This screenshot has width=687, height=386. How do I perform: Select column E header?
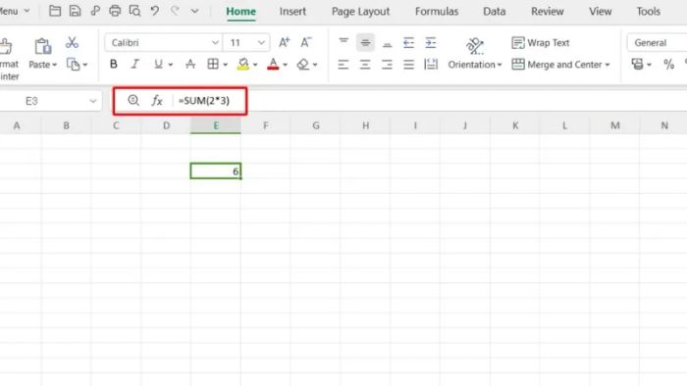pyautogui.click(x=216, y=125)
